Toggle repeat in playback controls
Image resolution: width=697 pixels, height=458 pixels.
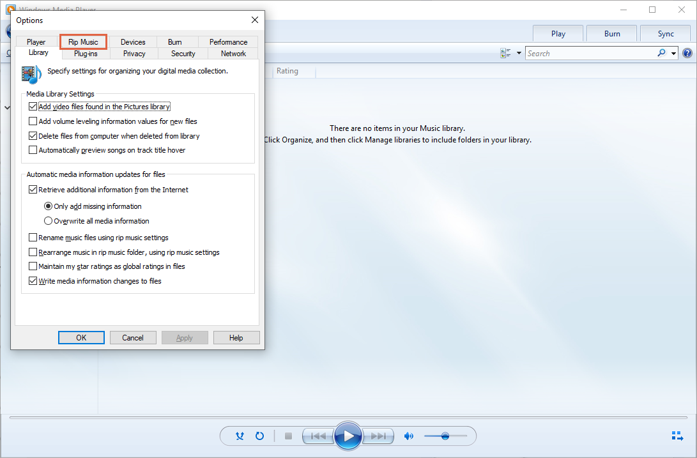pos(259,436)
